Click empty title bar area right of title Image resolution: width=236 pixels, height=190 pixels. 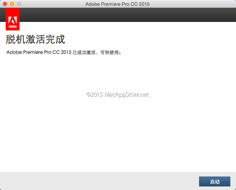point(192,4)
